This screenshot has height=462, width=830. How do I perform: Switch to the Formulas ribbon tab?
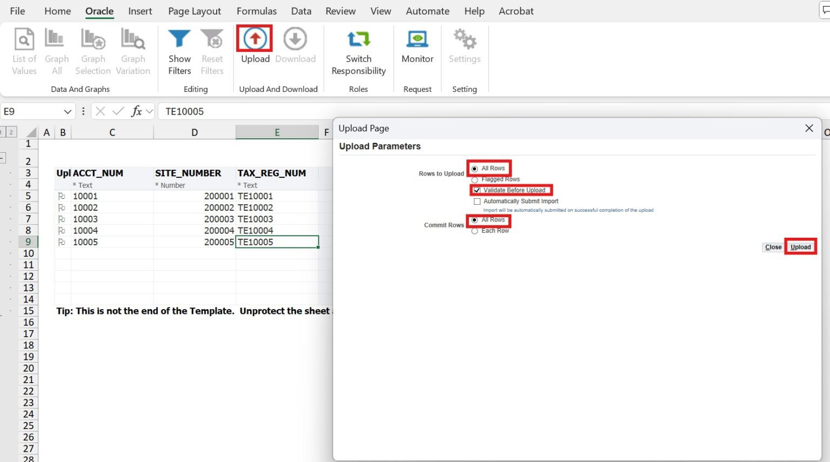coord(257,11)
